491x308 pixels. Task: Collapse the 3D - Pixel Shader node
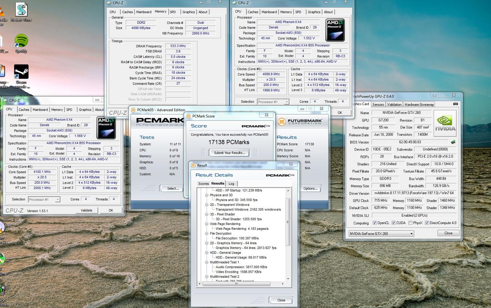click(x=207, y=214)
